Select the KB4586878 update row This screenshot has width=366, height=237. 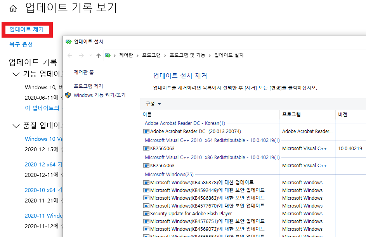point(202,182)
